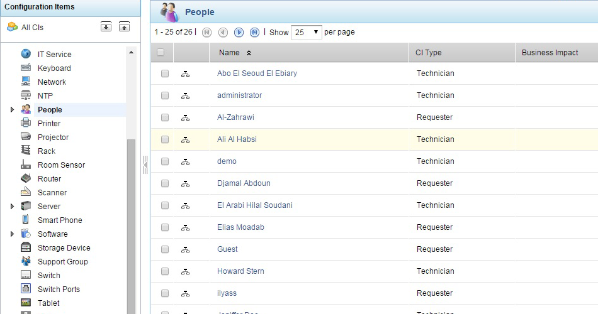The width and height of the screenshot is (598, 314).
Task: Go to the next page of results
Action: [x=239, y=32]
